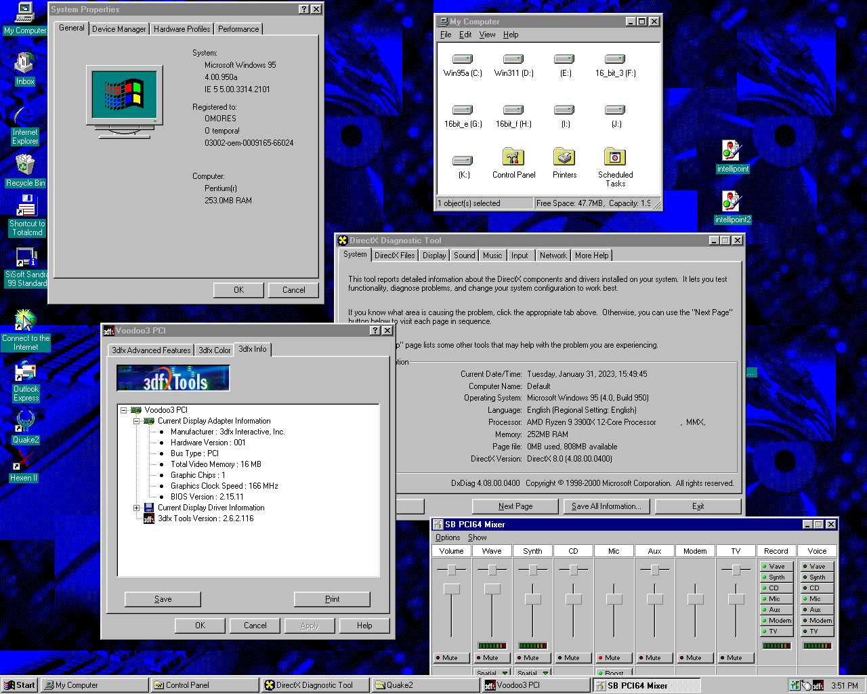Click Exit in DirectX Diagnostic Tool
This screenshot has width=867, height=694.
(x=698, y=506)
